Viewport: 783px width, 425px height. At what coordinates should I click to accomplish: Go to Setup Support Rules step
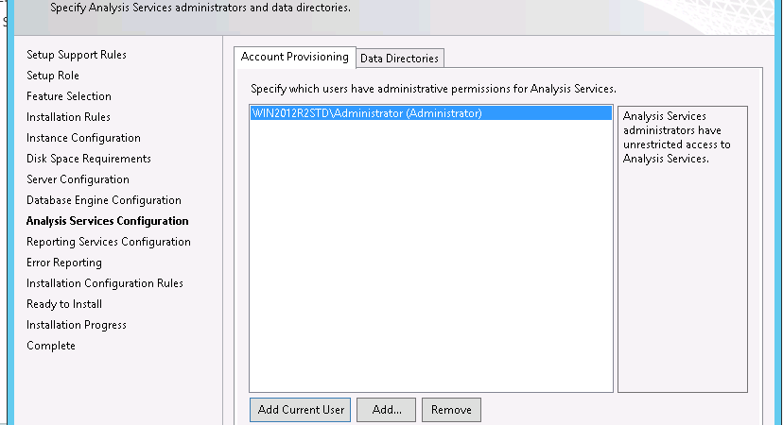(x=77, y=55)
